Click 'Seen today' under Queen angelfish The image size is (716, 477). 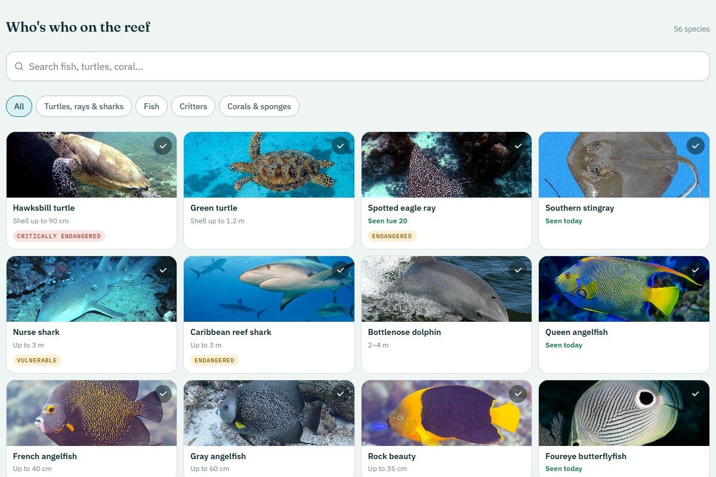point(564,345)
